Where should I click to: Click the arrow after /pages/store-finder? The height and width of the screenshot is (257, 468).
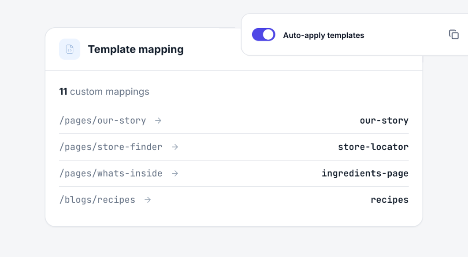(175, 147)
